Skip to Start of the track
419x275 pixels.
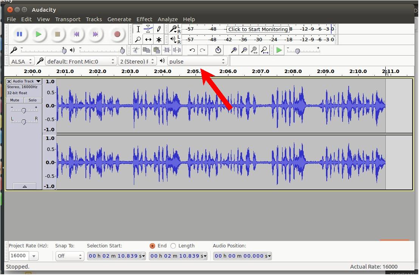pos(76,34)
